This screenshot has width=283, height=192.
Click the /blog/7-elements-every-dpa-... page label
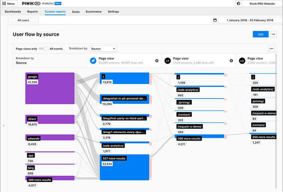[x=123, y=132]
